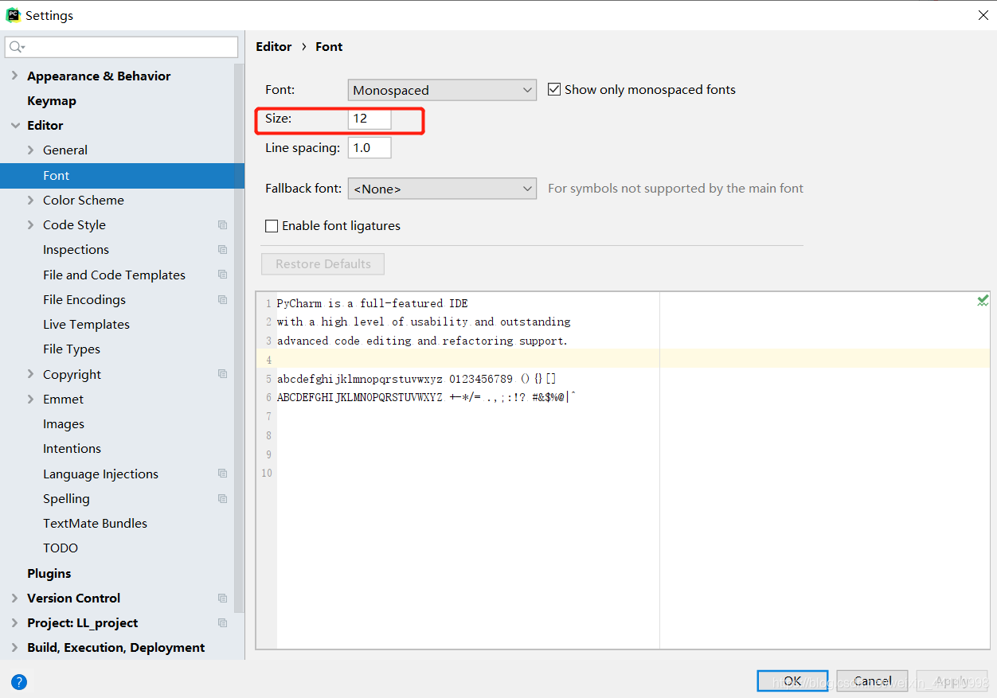This screenshot has width=997, height=698.
Task: Click the project-level icon beside Version Control
Action: pyautogui.click(x=222, y=599)
